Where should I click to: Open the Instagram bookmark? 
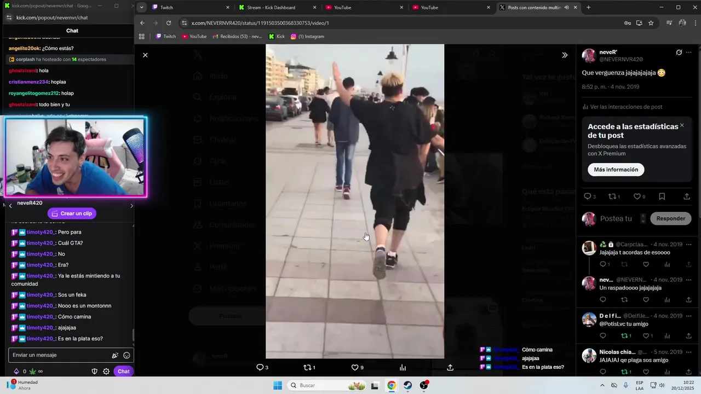[x=307, y=37]
